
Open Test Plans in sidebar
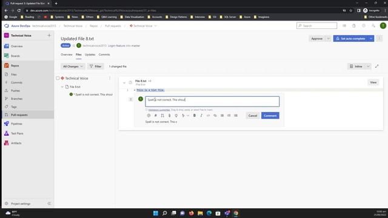pyautogui.click(x=28, y=133)
